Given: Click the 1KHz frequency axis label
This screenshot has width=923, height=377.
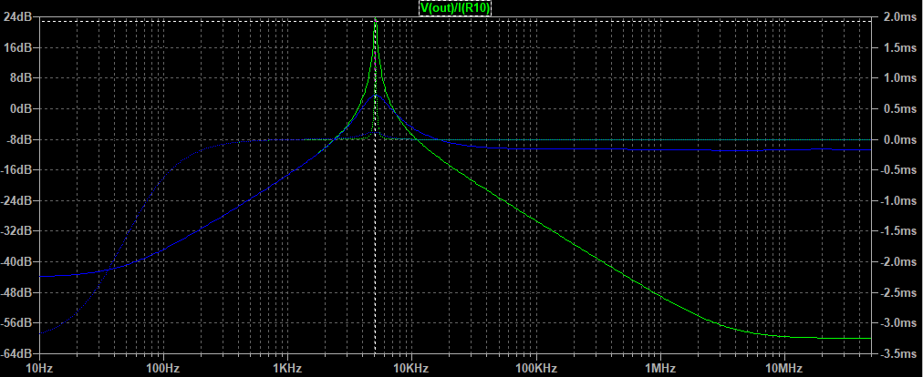Looking at the screenshot, I should [x=287, y=369].
